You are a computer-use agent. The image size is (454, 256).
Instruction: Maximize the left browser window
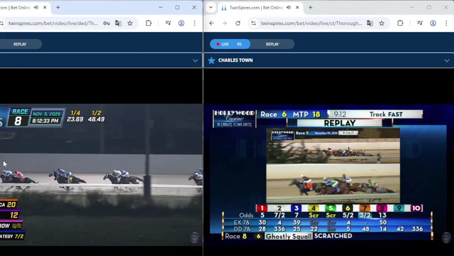177,7
